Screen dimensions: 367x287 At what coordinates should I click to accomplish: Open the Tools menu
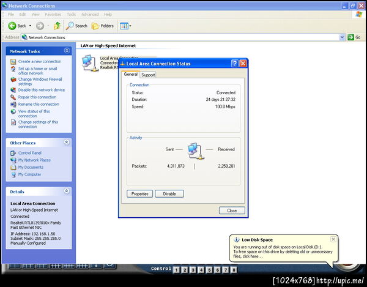click(x=71, y=15)
